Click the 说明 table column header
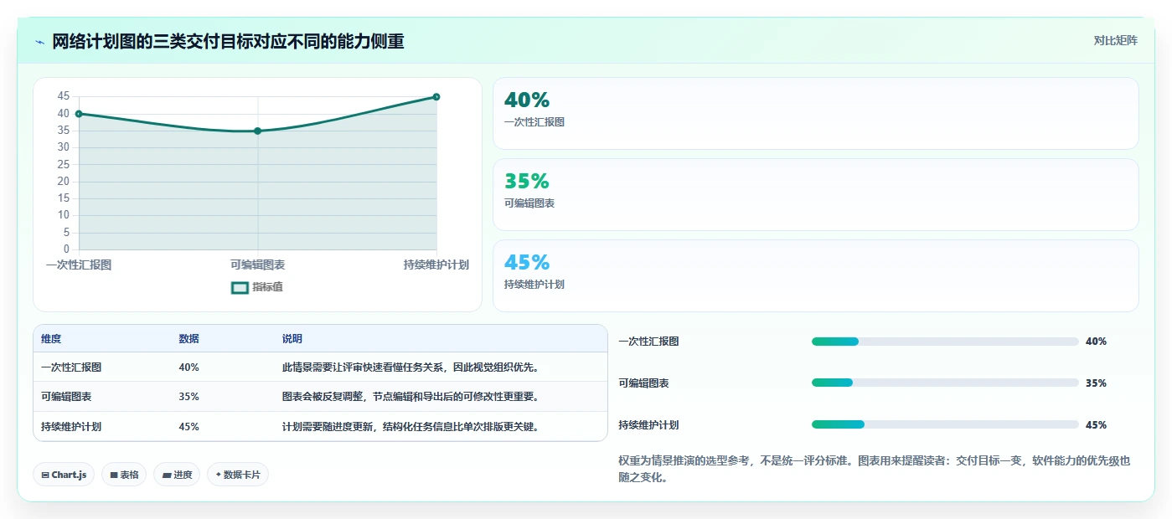This screenshot has width=1172, height=519. click(292, 339)
